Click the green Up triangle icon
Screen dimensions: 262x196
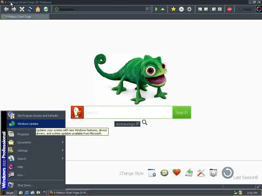click(x=162, y=9)
